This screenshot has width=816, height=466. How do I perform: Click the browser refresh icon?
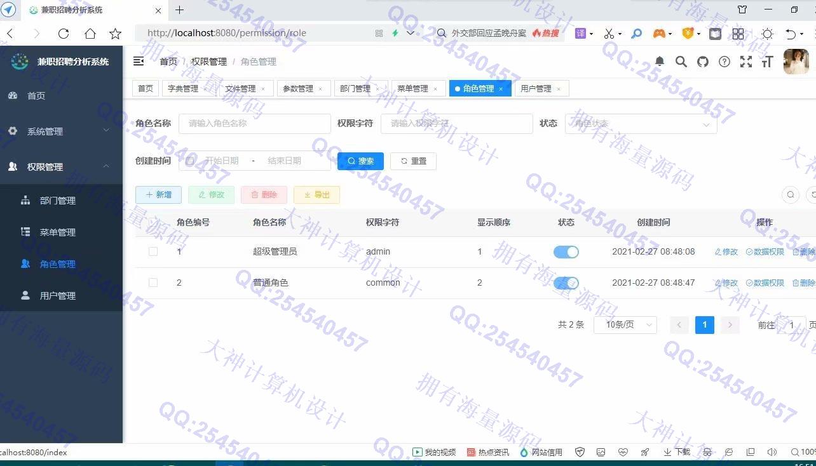point(63,34)
